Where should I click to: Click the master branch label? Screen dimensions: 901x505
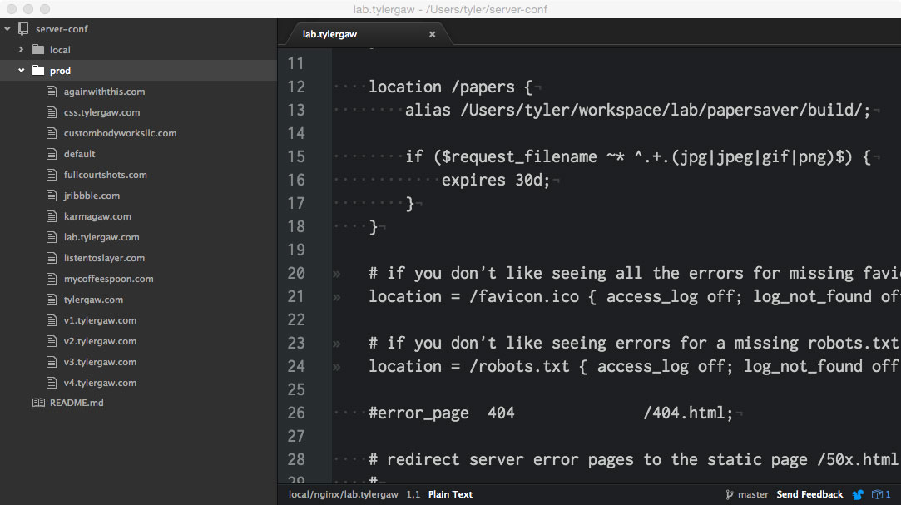pos(753,493)
